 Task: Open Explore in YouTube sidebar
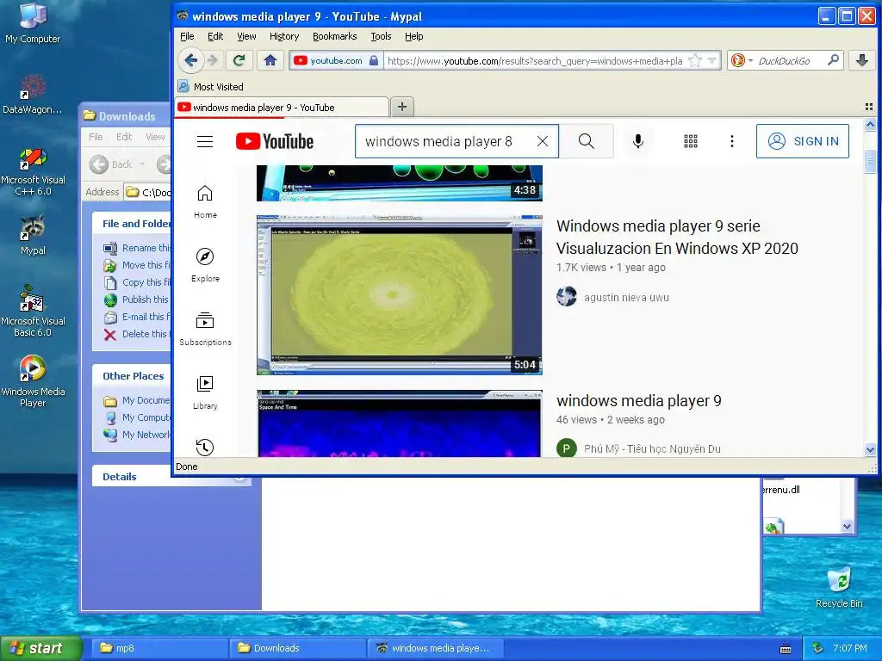pos(205,265)
